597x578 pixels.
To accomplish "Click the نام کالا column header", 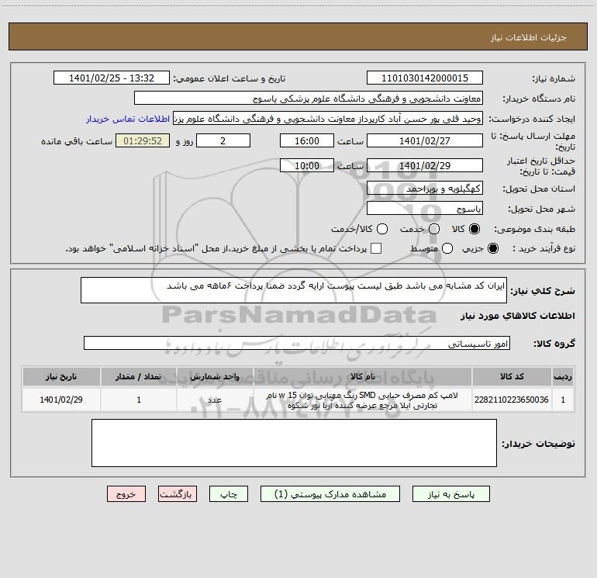I will point(363,376).
